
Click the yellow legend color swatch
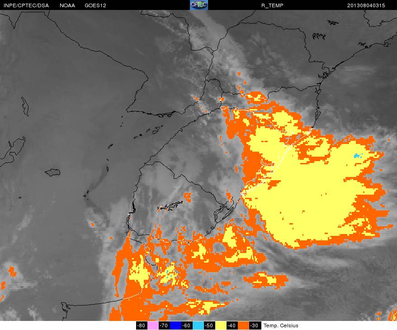point(221,325)
